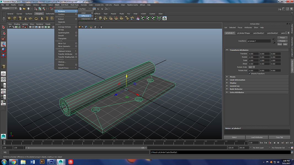The height and width of the screenshot is (165, 294).
Task: Click the save scene icon
Action: pyautogui.click(x=28, y=9)
